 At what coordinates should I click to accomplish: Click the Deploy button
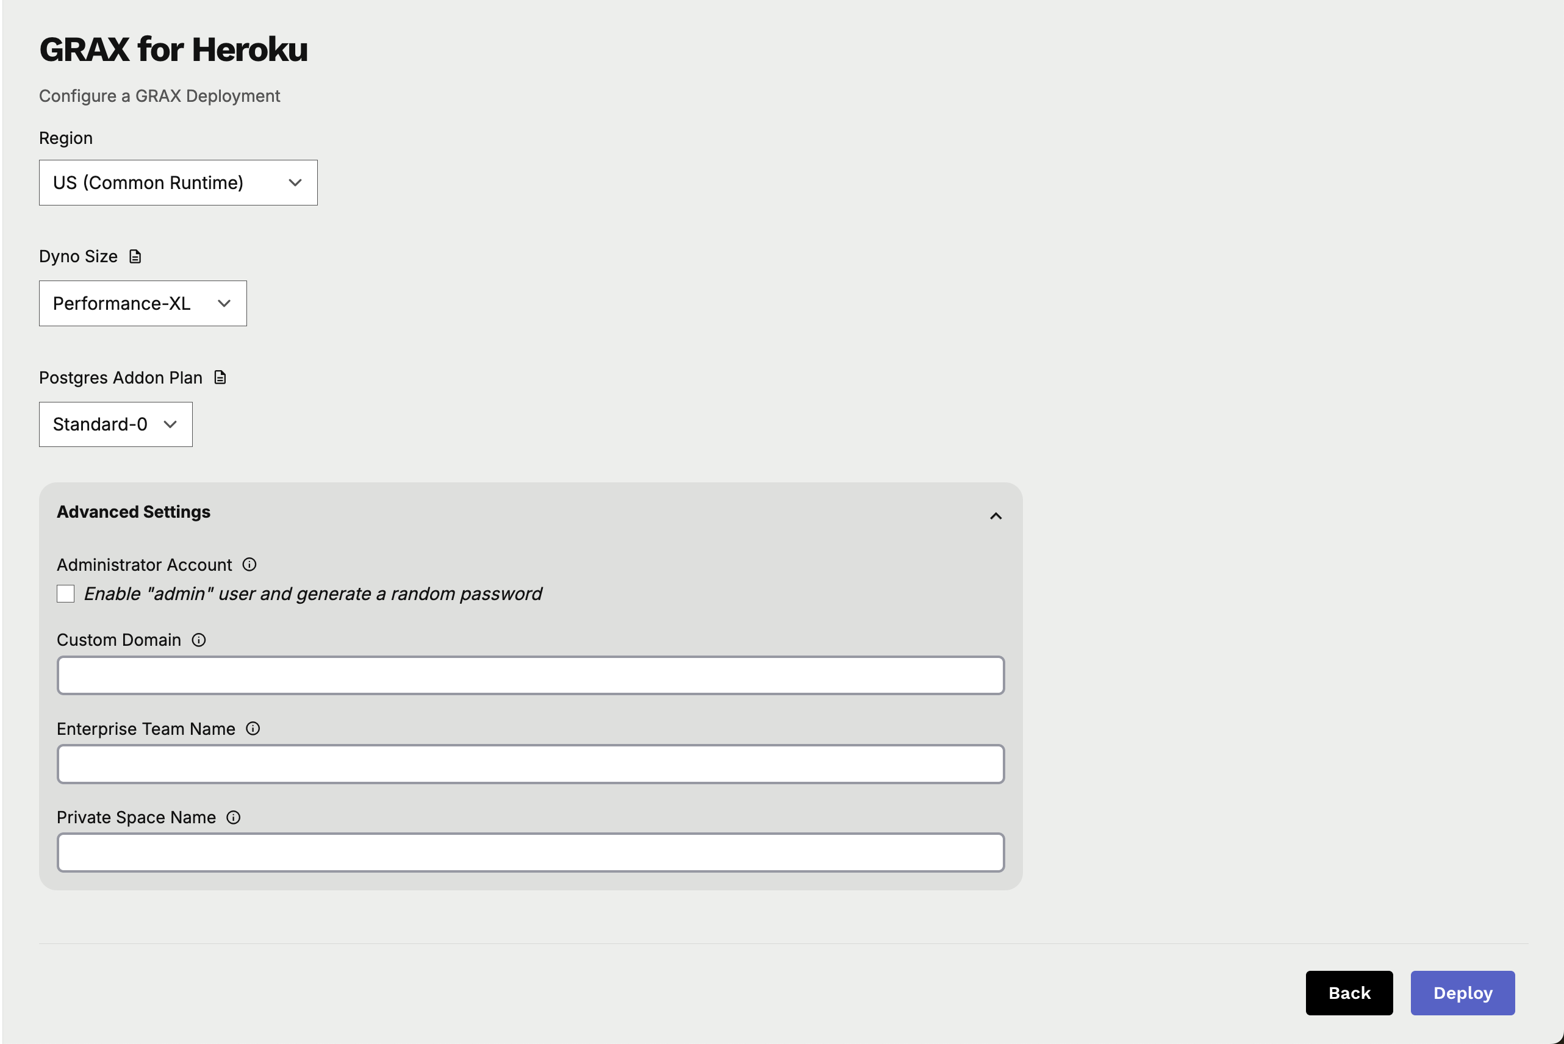[x=1463, y=993]
